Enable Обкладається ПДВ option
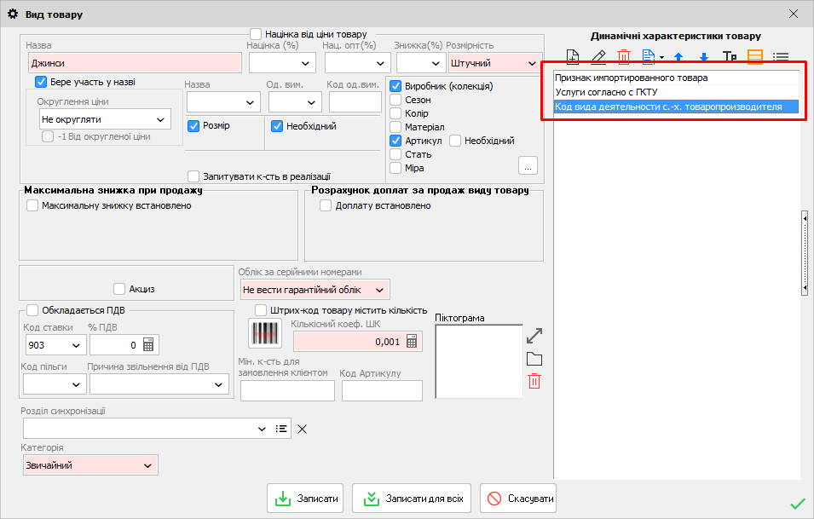Screen dimensions: 814x519 pyautogui.click(x=32, y=310)
